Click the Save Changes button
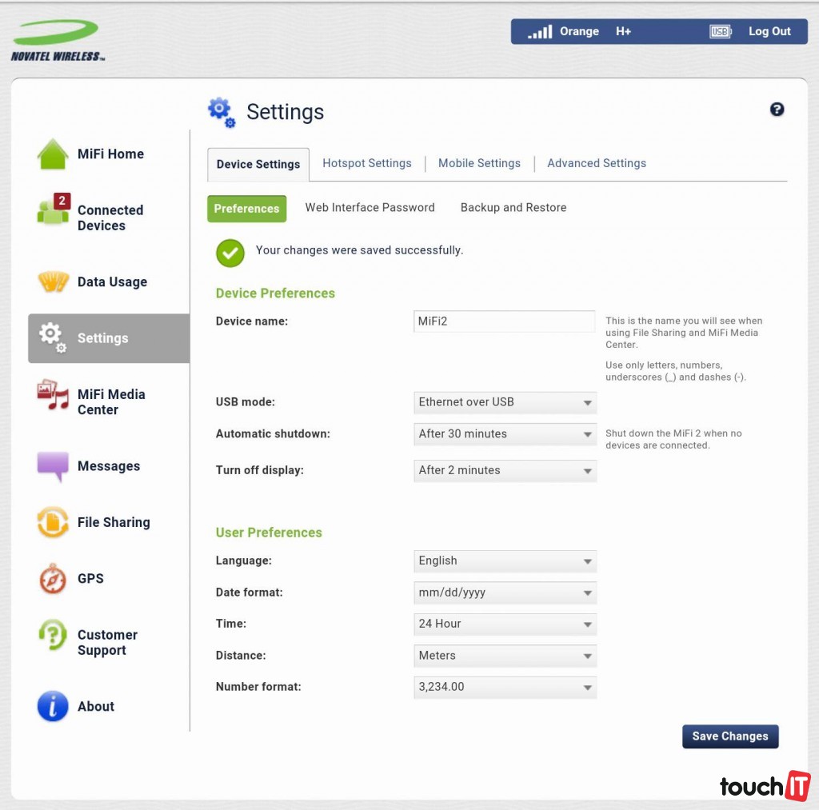This screenshot has width=819, height=810. pos(729,736)
